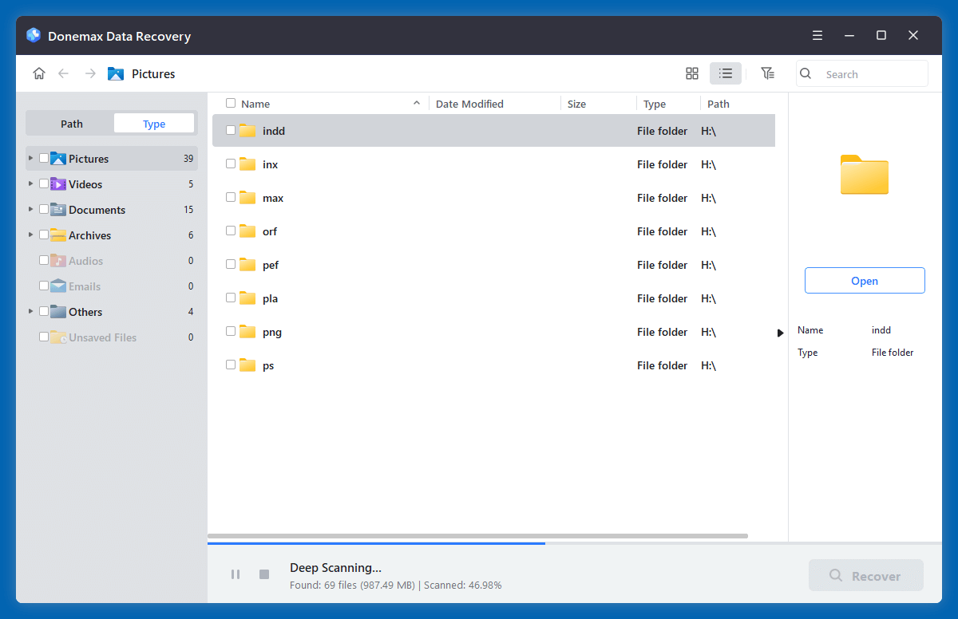Expand the Others tree item

31,311
